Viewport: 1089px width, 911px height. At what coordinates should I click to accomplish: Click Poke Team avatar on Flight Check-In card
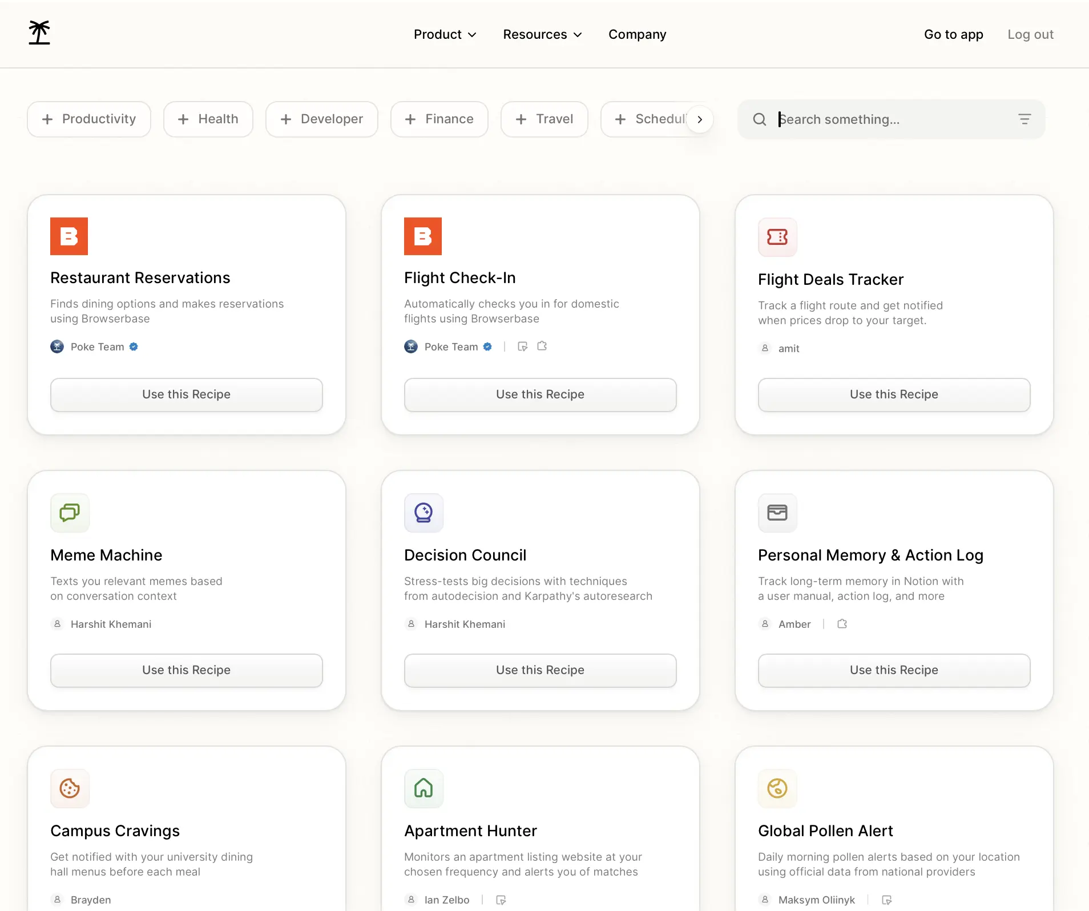(411, 346)
